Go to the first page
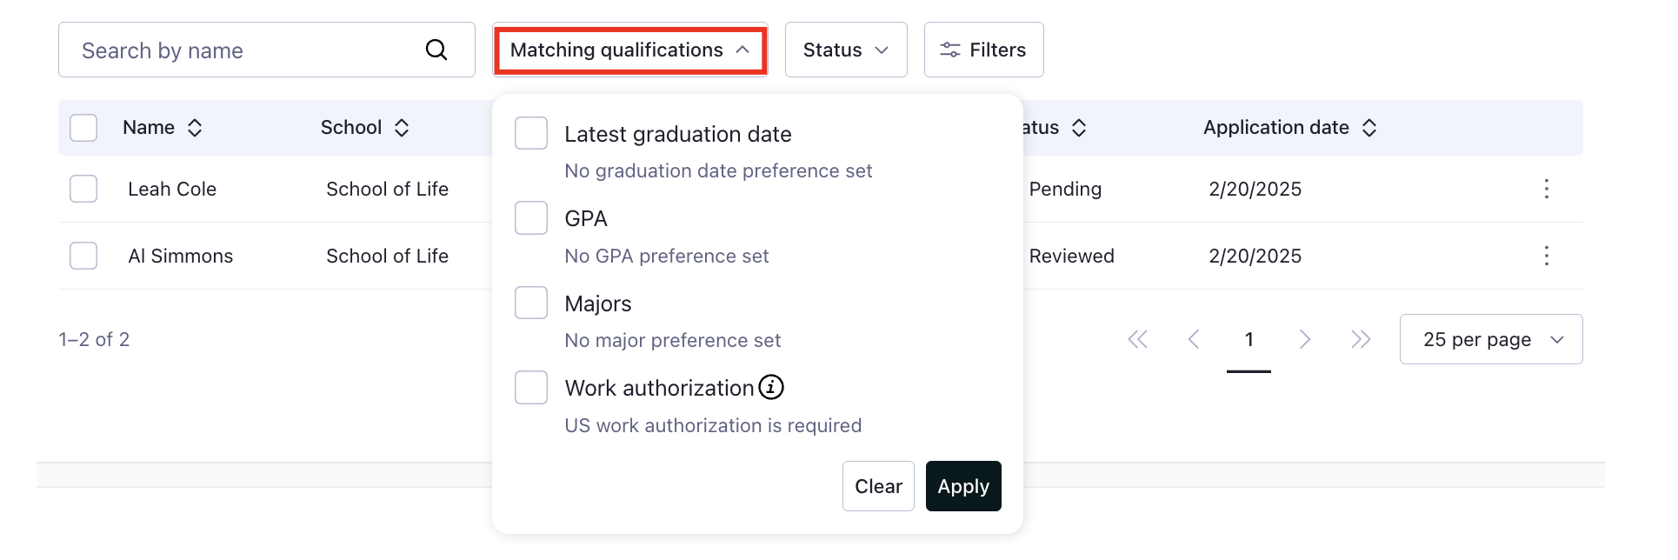 click(x=1137, y=339)
